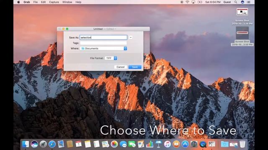Open QuickTime Player icon in the Dock
This screenshot has width=268, height=150.
point(203,144)
